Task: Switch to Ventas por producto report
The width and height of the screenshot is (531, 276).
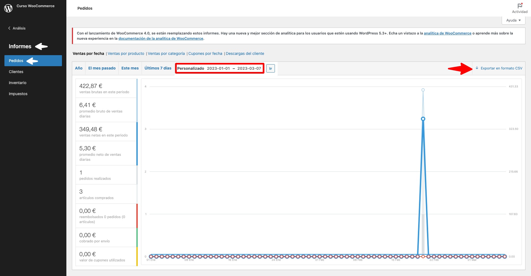Action: [x=126, y=53]
